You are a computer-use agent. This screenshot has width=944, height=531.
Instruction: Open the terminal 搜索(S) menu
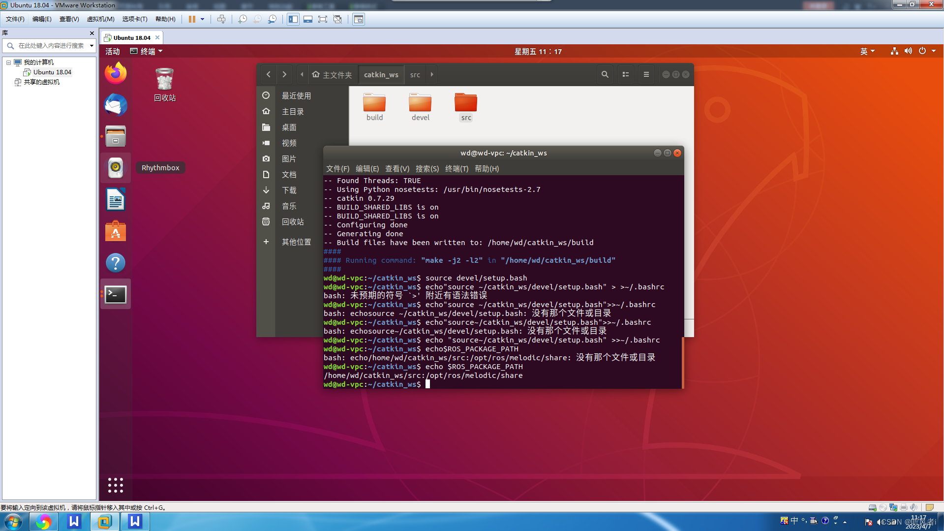click(427, 169)
